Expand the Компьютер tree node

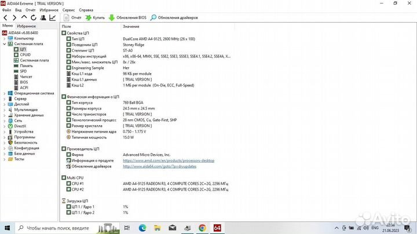(4, 39)
